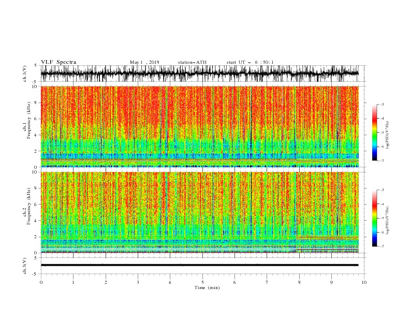Click the -5 label on ch.2 colorbar
The height and width of the screenshot is (317, 410).
click(x=382, y=218)
